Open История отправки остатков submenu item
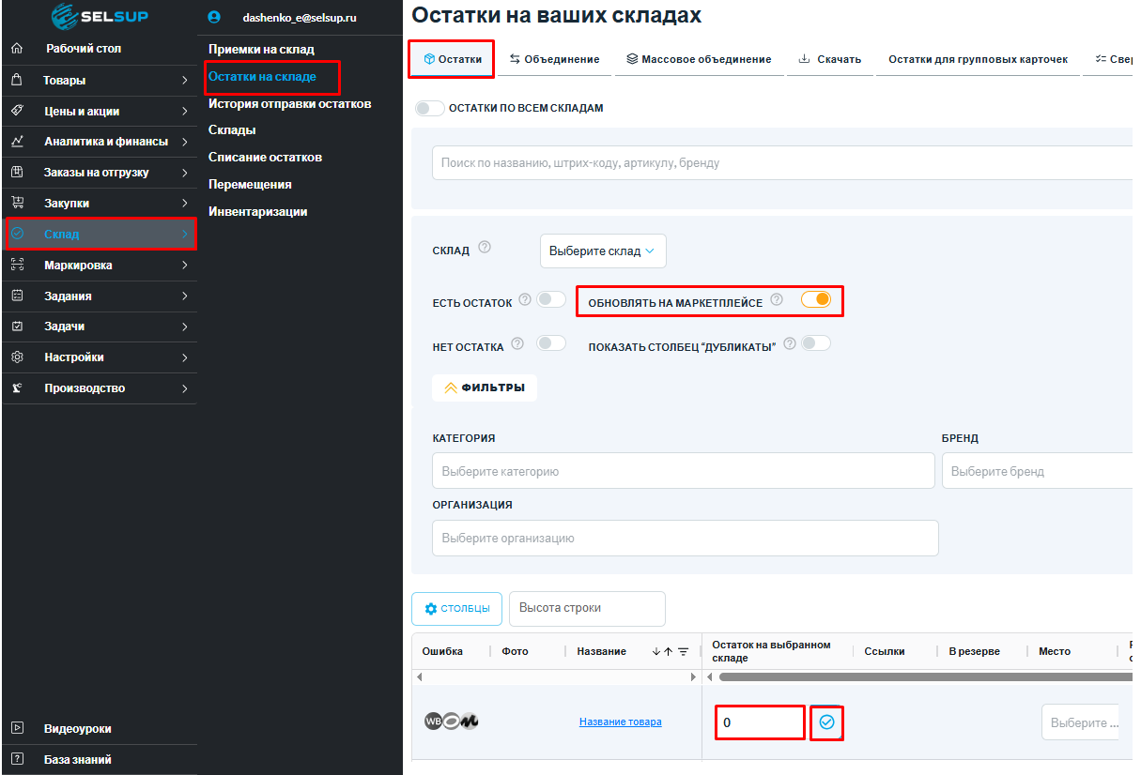The image size is (1141, 775). (289, 103)
